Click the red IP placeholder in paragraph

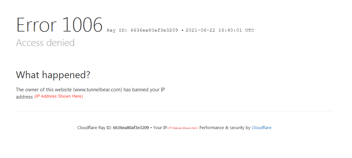point(58,96)
